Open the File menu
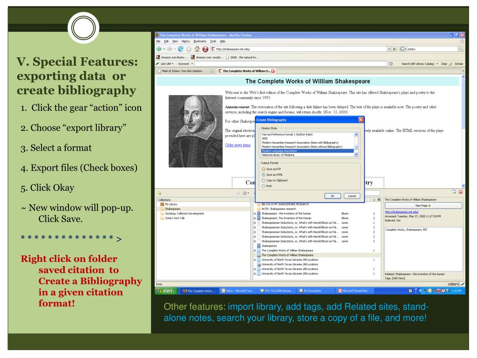477x358 pixels. (158, 41)
